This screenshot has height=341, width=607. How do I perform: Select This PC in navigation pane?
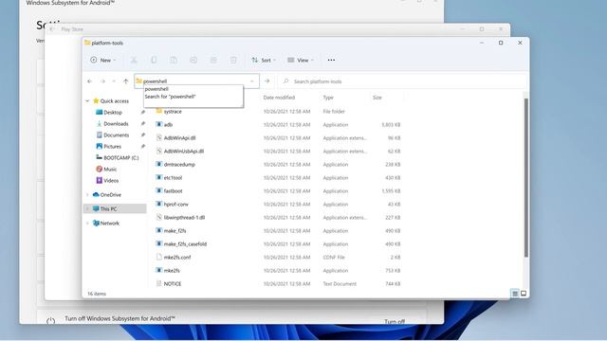108,208
